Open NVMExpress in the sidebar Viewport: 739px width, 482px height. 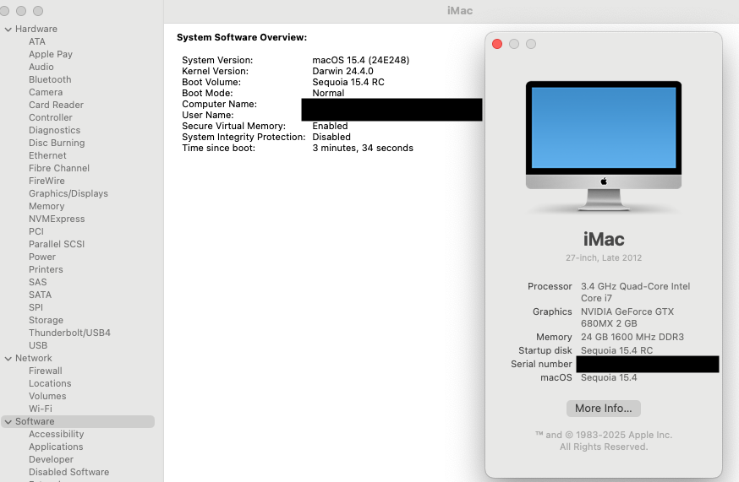(57, 219)
